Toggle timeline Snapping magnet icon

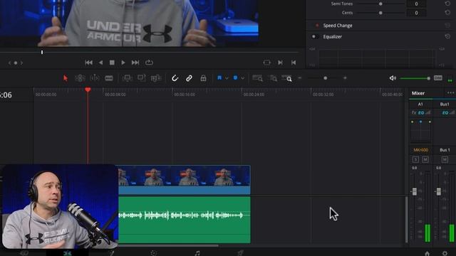175,78
